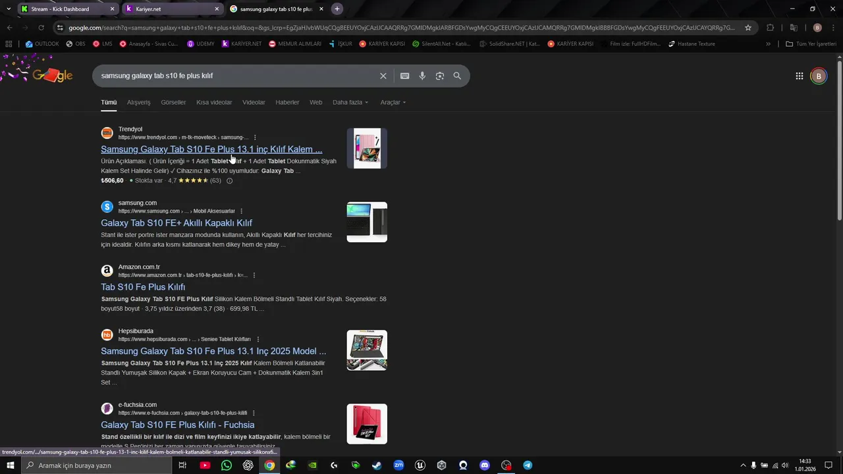Open the İŞKUR bookmark
Screen dimensions: 843x474
pyautogui.click(x=340, y=44)
